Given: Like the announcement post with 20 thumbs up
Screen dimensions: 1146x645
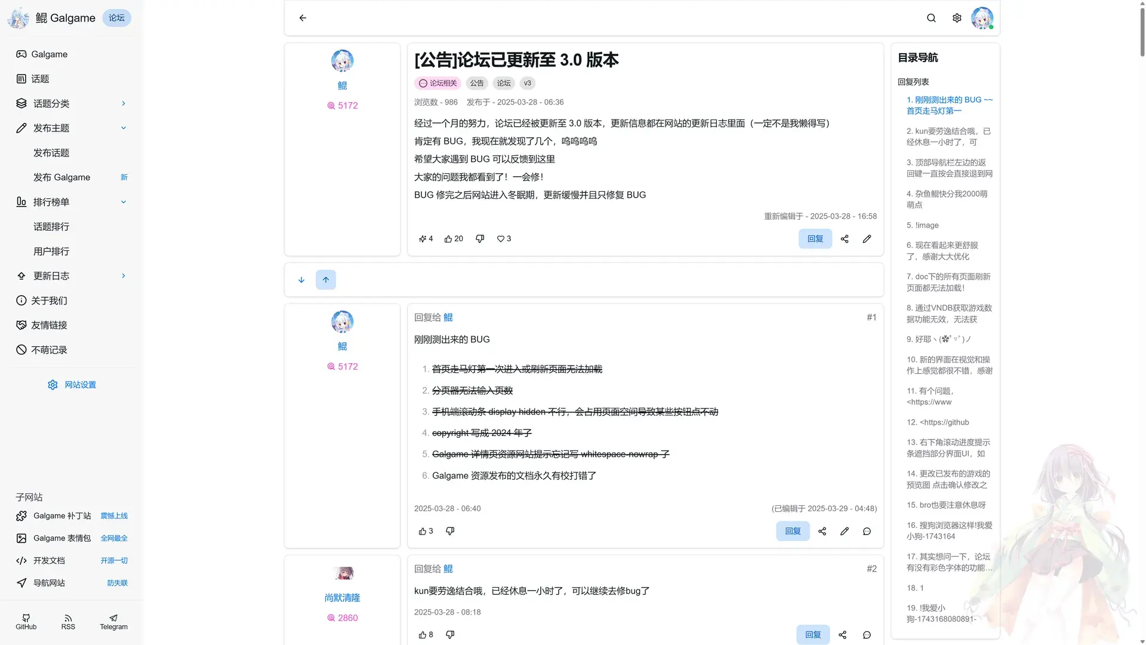Looking at the screenshot, I should (454, 239).
